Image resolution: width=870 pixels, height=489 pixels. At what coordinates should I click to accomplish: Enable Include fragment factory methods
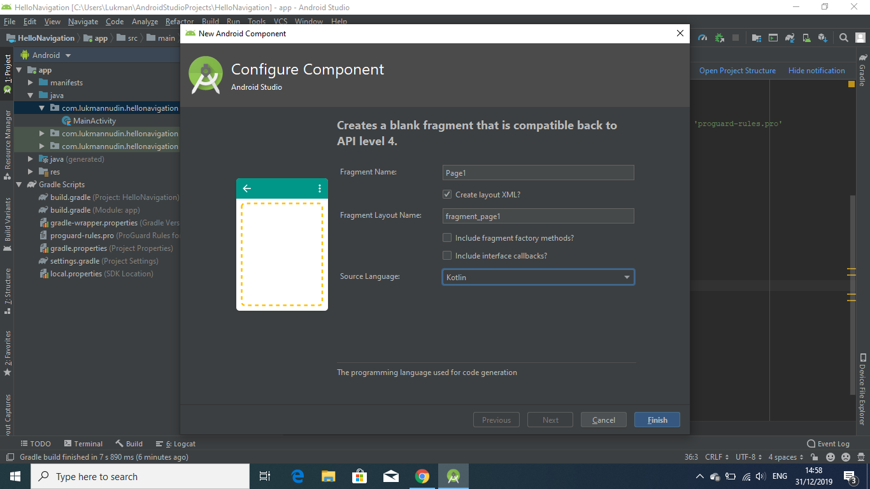point(447,237)
